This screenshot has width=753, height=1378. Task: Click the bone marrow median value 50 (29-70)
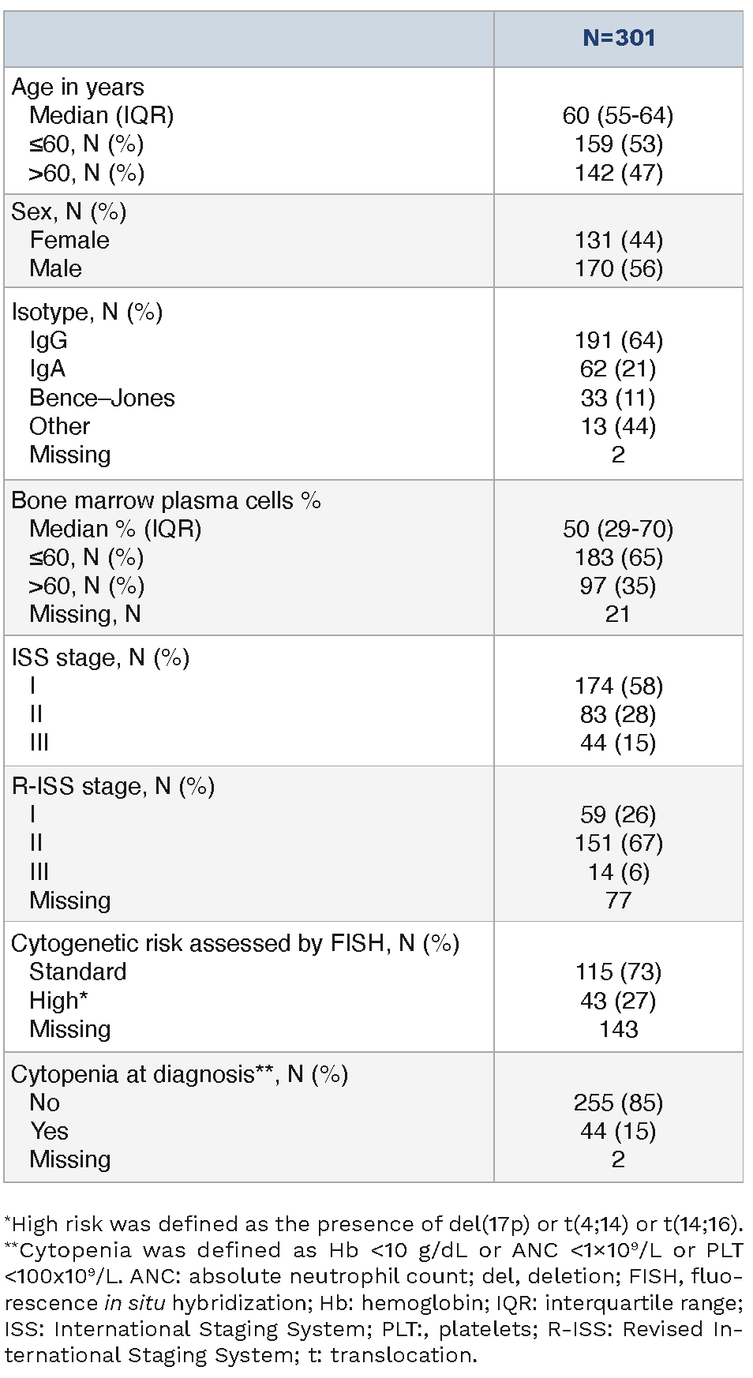click(618, 529)
